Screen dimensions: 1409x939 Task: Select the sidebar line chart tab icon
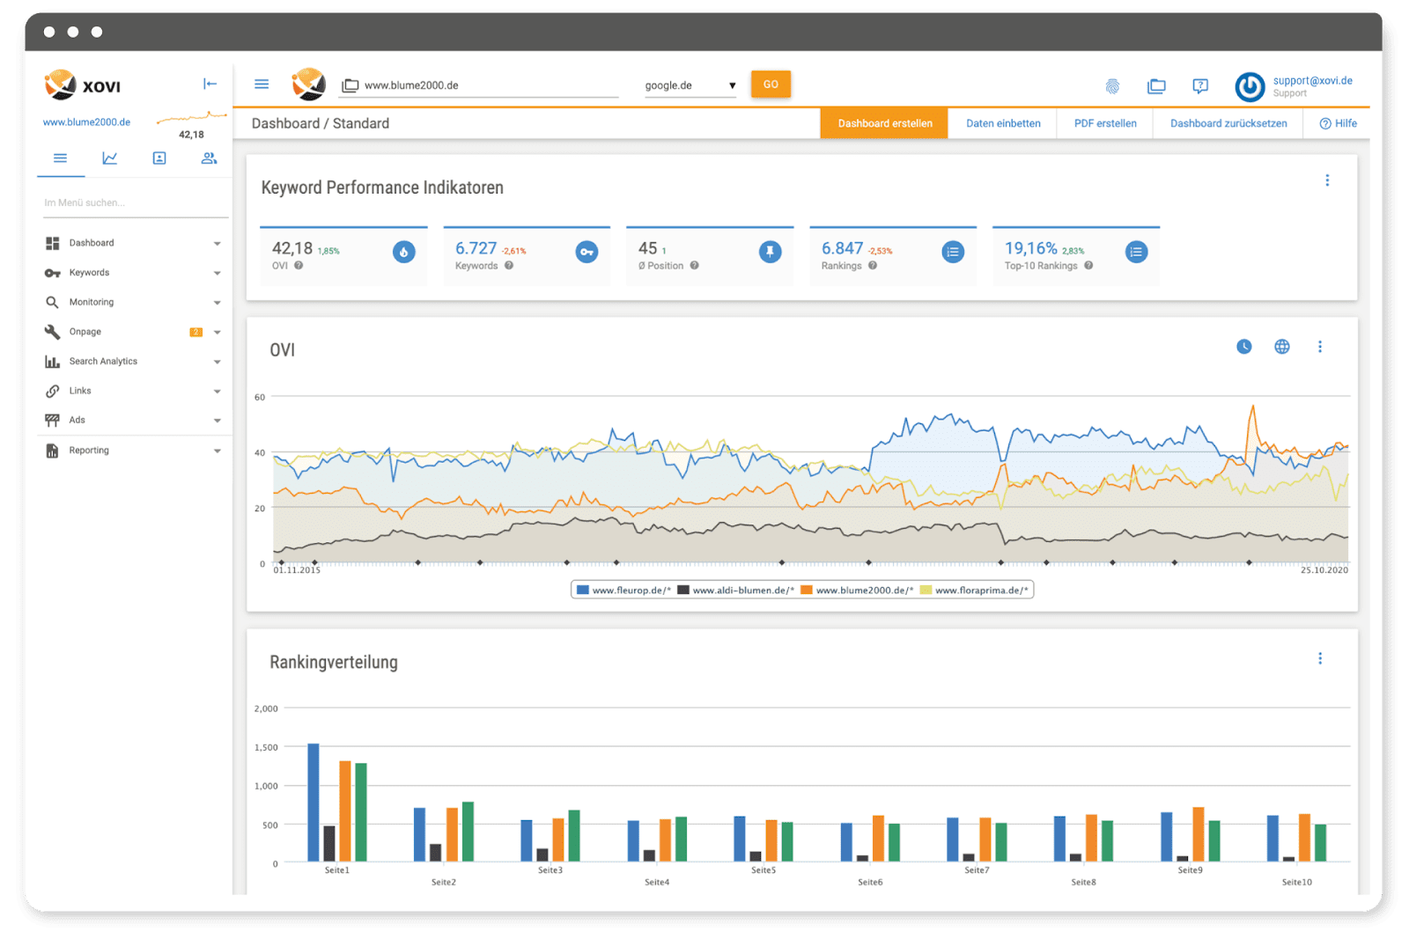tap(110, 158)
